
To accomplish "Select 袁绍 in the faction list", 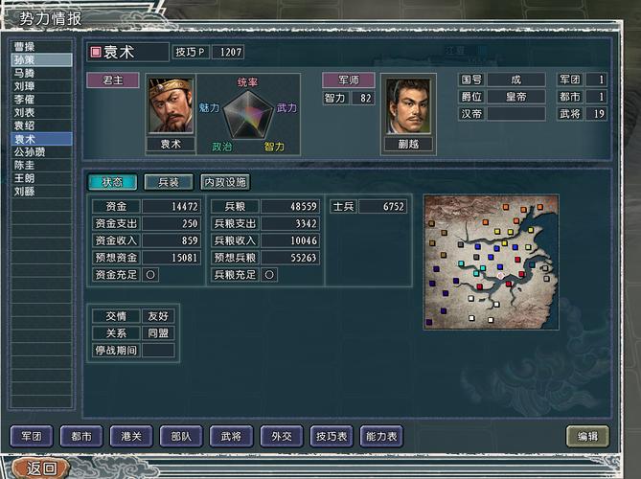I will (x=42, y=125).
